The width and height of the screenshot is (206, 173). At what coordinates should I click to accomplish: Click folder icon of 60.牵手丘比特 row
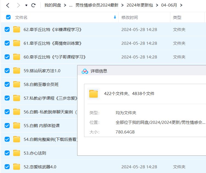coord(16,57)
